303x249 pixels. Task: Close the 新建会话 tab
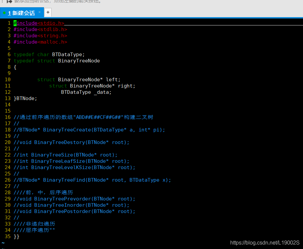[x=39, y=12]
